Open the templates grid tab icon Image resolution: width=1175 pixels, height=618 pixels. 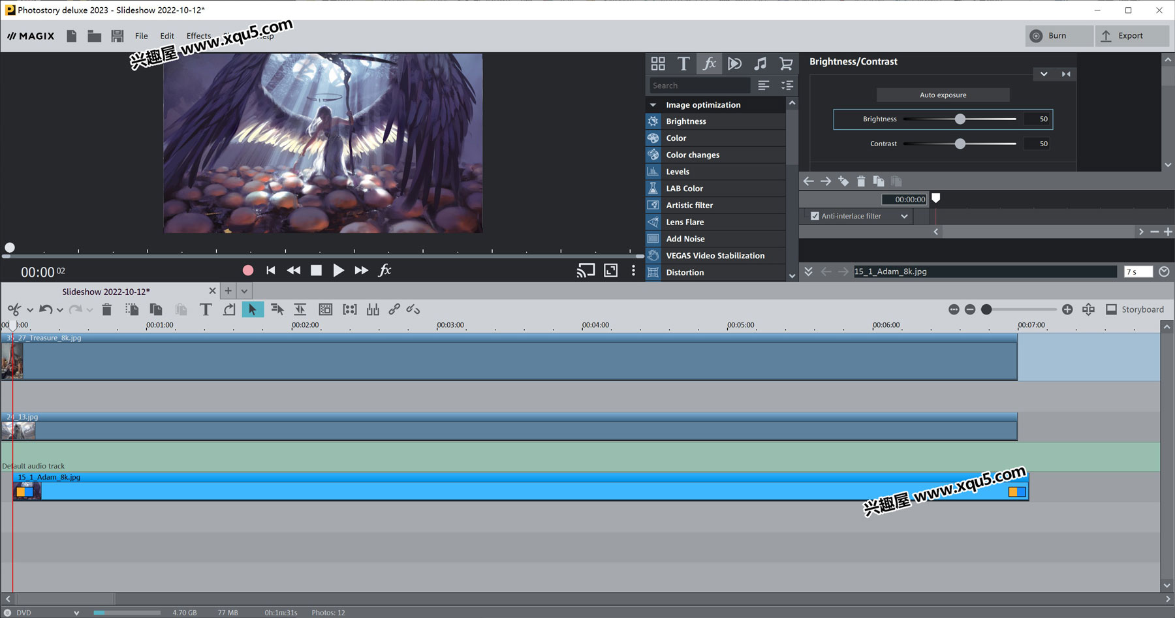[x=658, y=63]
